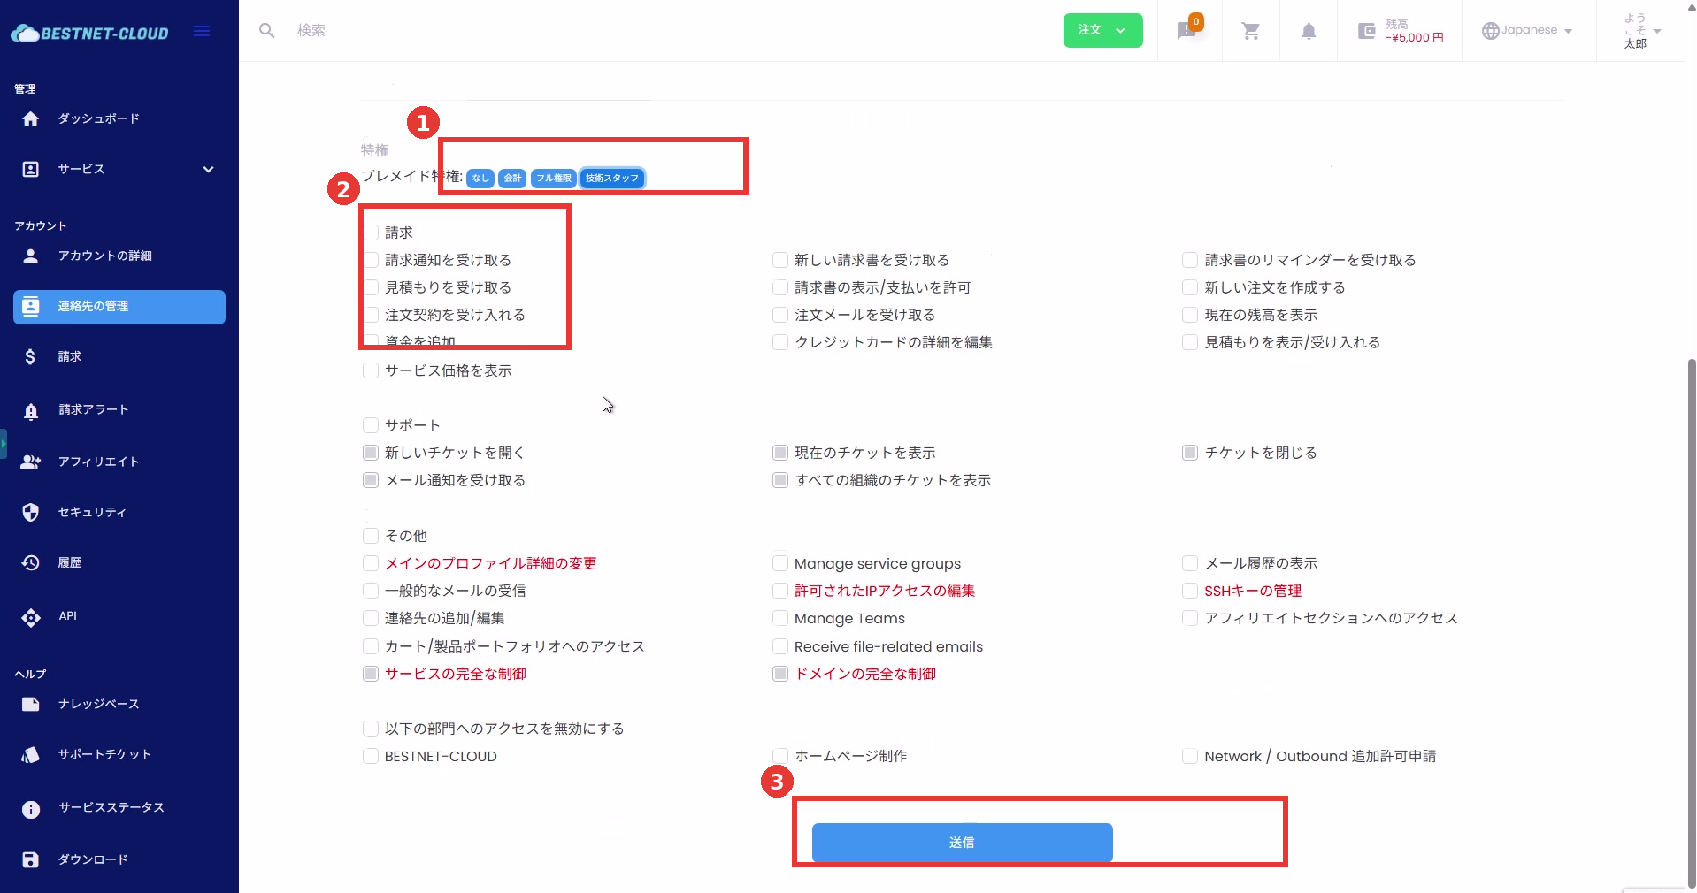Toggle the hamburger sidebar menu icon
The height and width of the screenshot is (893, 1697).
point(202,32)
